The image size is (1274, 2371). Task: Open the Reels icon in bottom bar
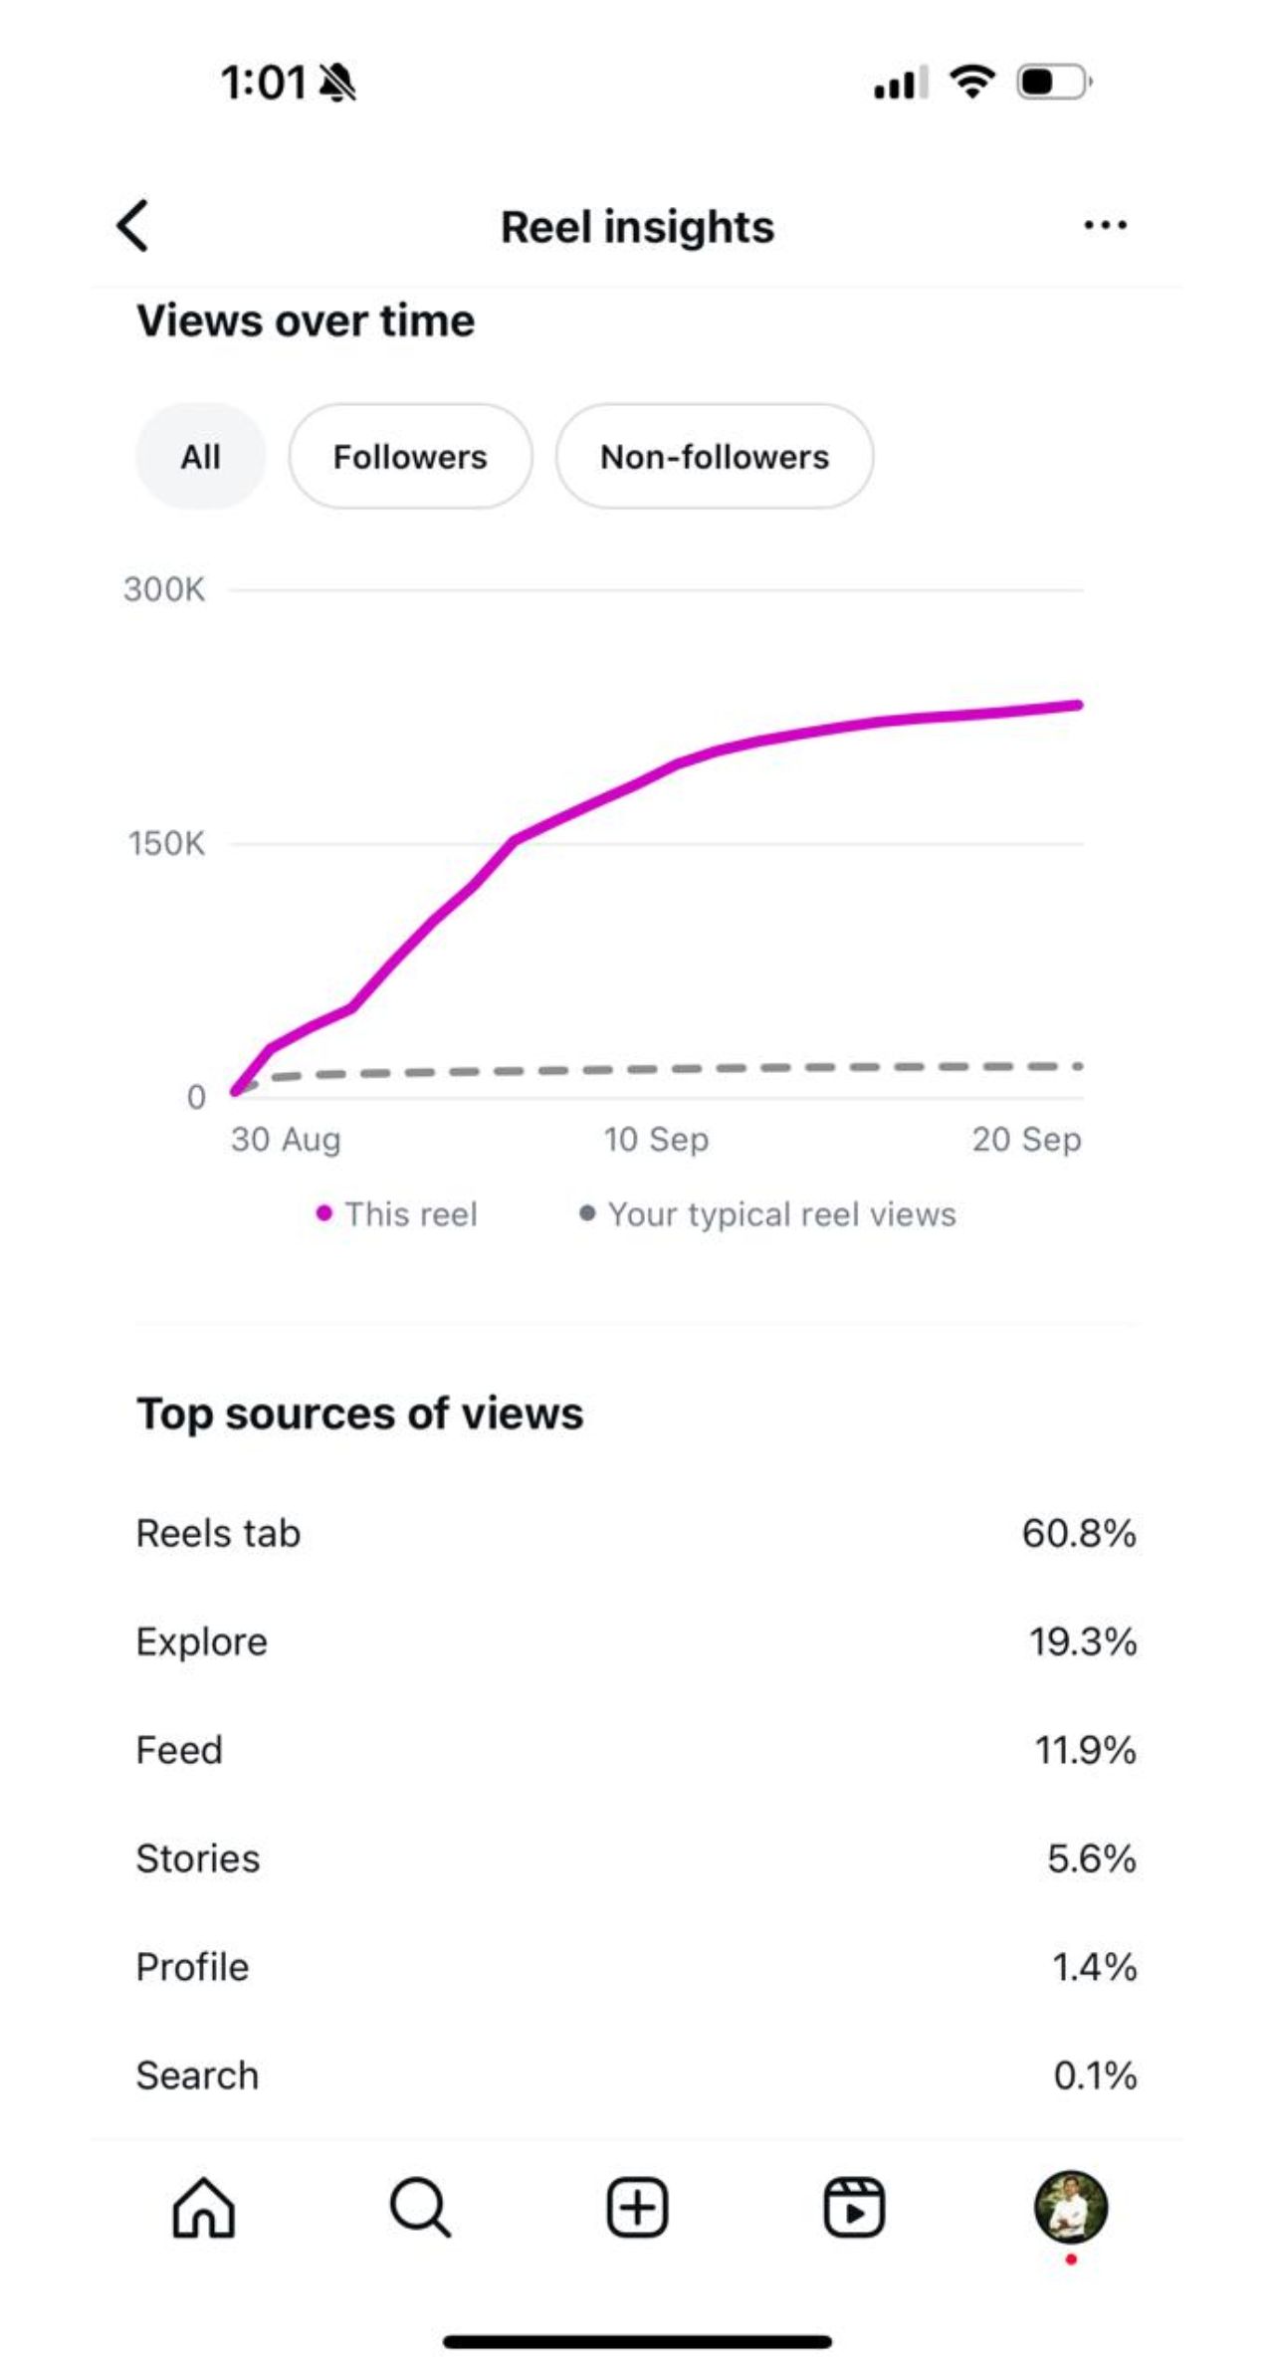click(x=854, y=2207)
